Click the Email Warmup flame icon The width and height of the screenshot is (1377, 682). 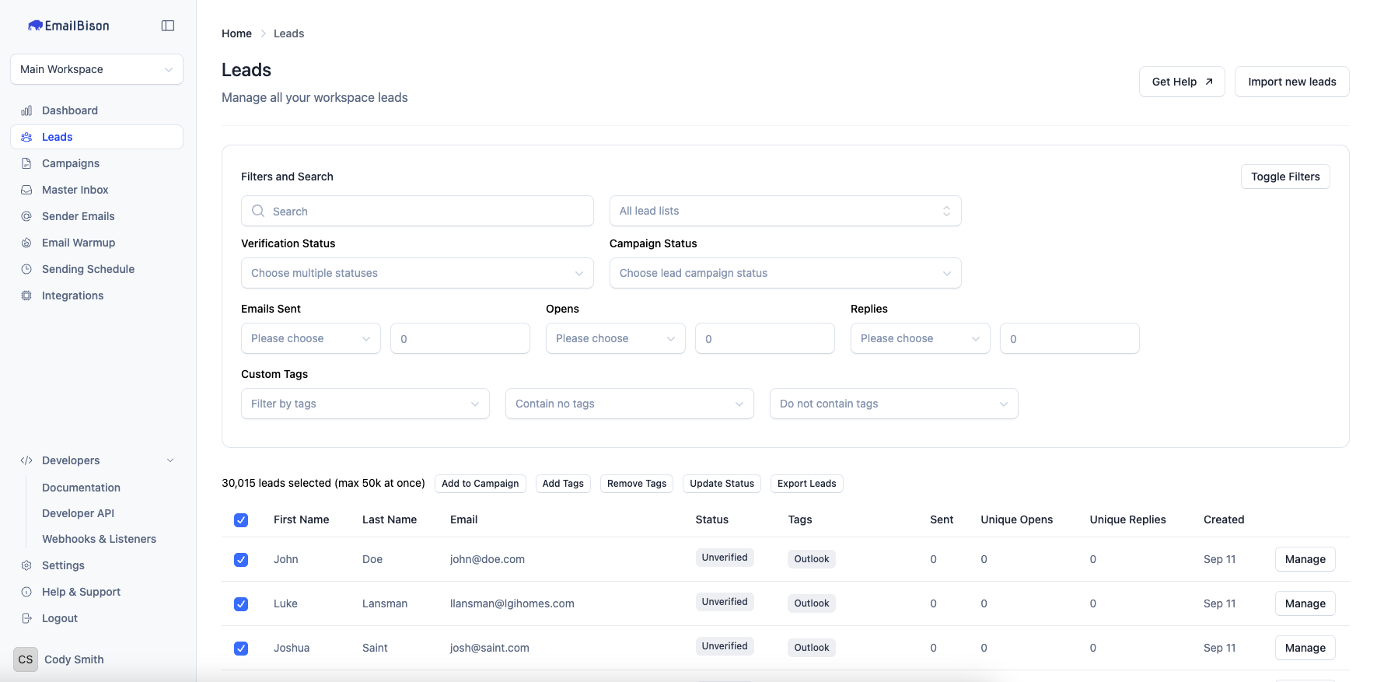[x=26, y=243]
